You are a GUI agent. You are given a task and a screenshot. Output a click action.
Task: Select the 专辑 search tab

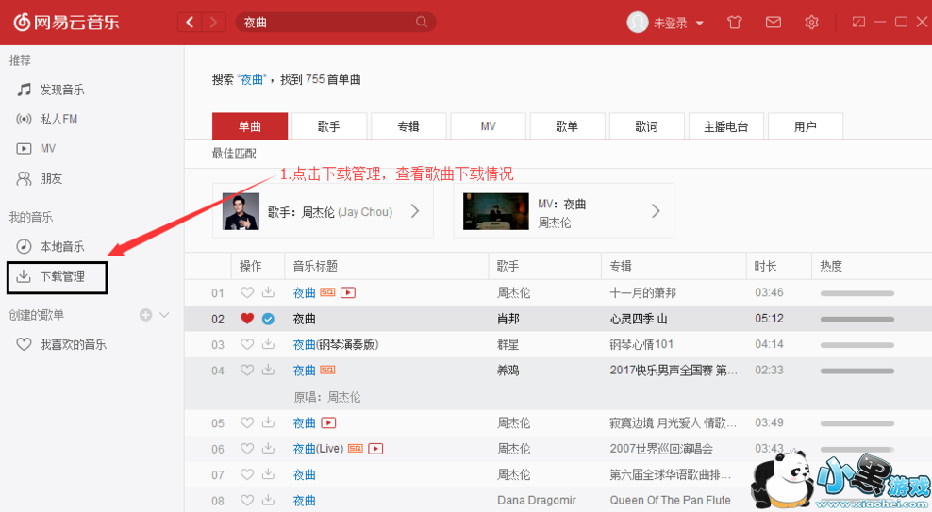(408, 126)
